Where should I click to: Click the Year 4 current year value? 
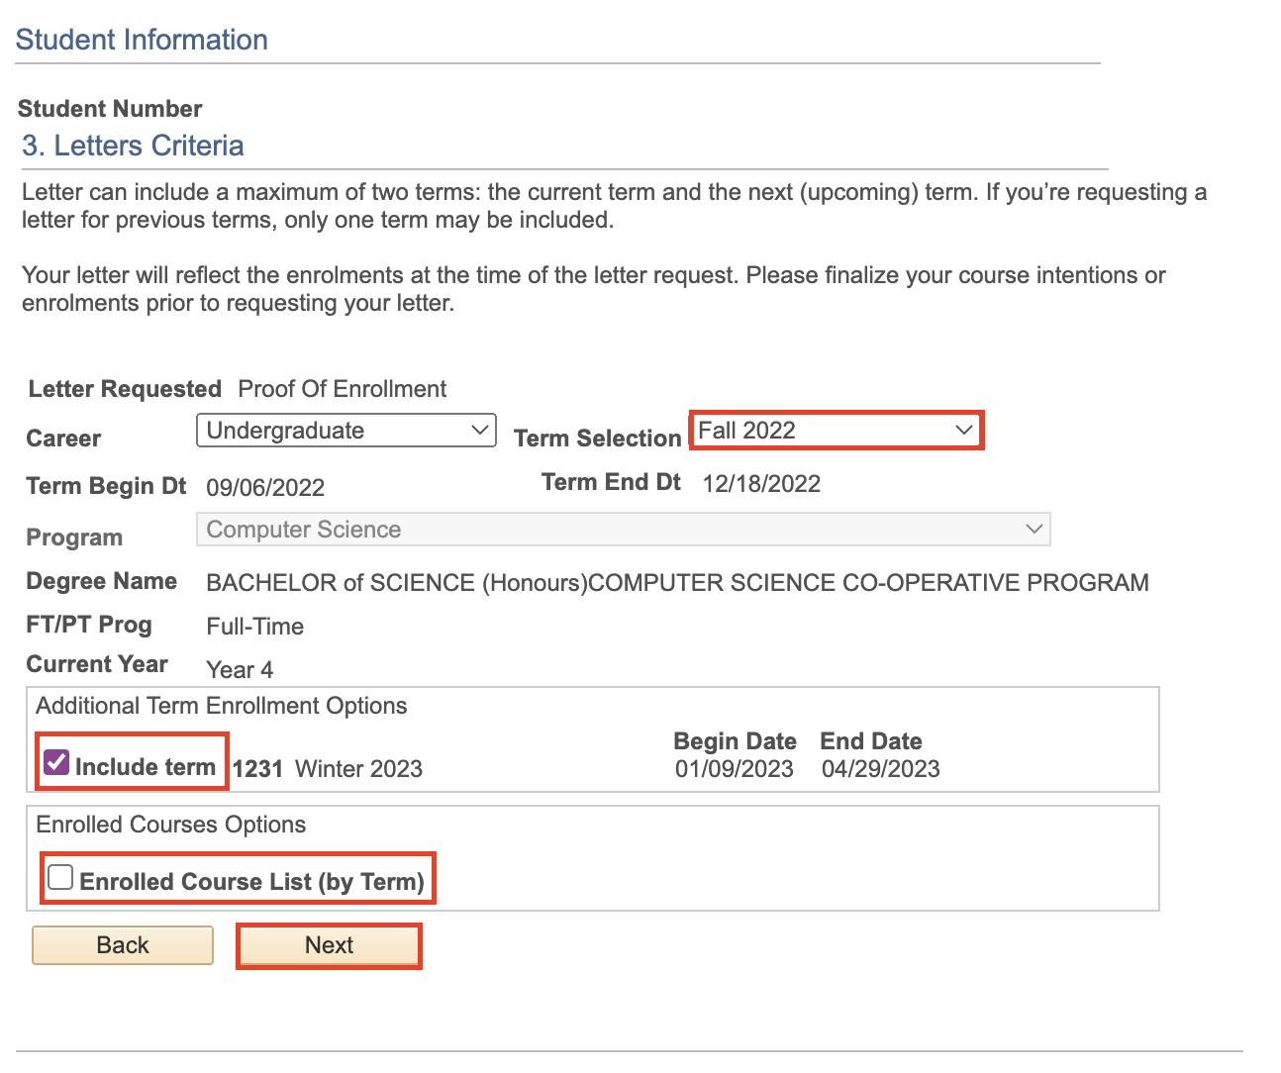coord(240,670)
